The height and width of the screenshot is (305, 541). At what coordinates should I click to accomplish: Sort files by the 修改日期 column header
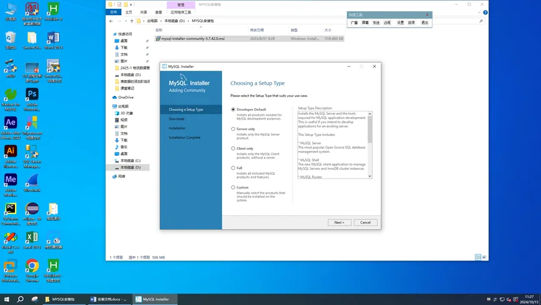[257, 30]
